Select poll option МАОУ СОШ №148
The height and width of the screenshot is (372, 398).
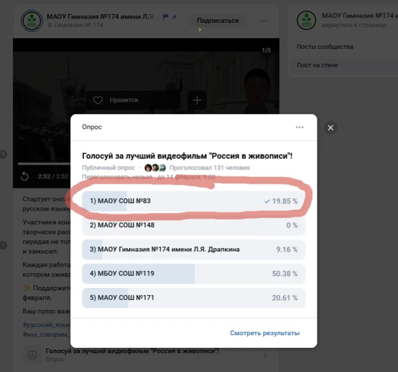(194, 225)
